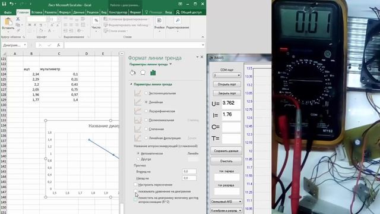Click the Tell me lightbulb icon
Screen dimensions: 380x214
coord(147,12)
